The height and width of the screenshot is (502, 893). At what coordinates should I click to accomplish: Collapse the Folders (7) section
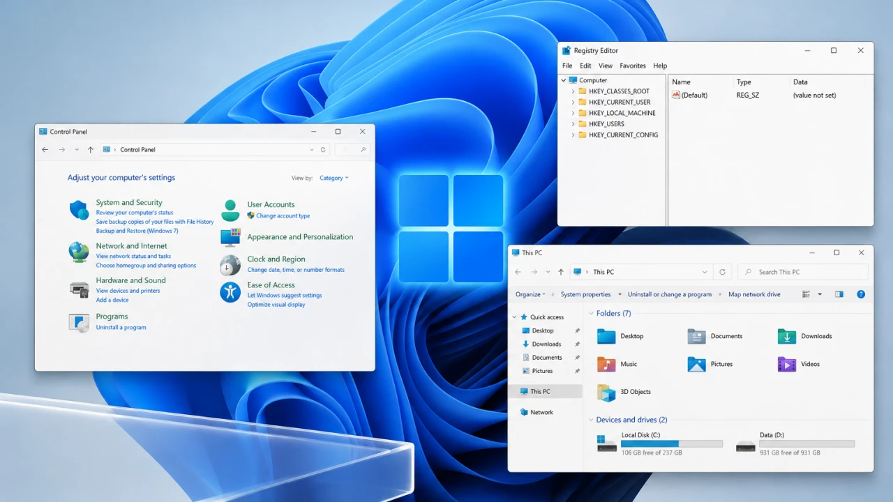pos(590,314)
